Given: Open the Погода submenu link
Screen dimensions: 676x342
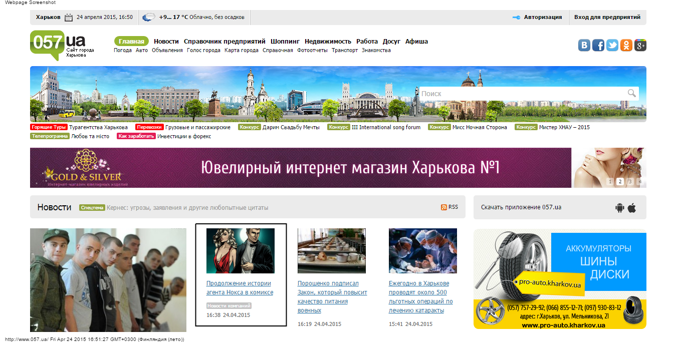Looking at the screenshot, I should click(123, 50).
